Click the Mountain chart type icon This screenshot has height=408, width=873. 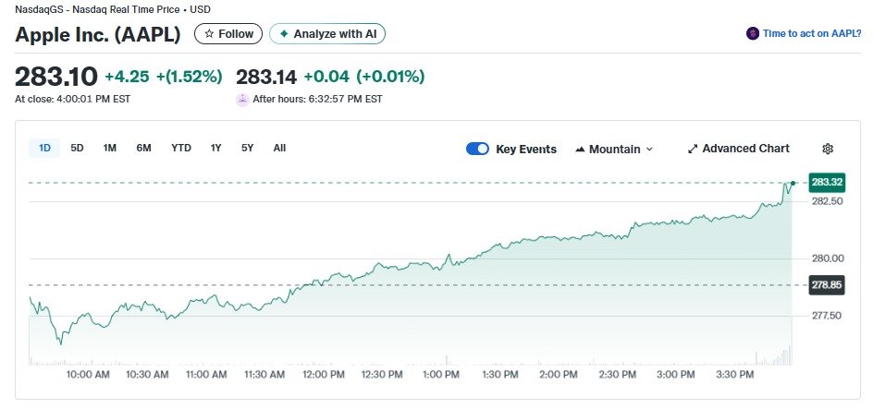pos(581,150)
